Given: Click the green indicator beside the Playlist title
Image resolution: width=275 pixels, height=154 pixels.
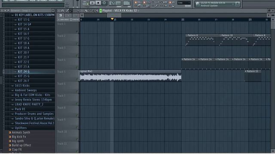Looking at the screenshot, I should pos(101,11).
